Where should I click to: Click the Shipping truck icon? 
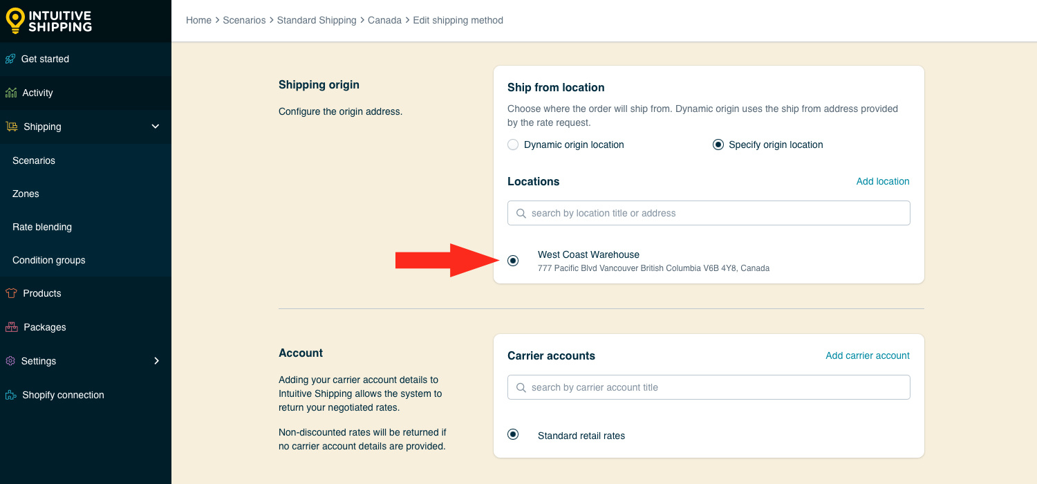pyautogui.click(x=11, y=127)
